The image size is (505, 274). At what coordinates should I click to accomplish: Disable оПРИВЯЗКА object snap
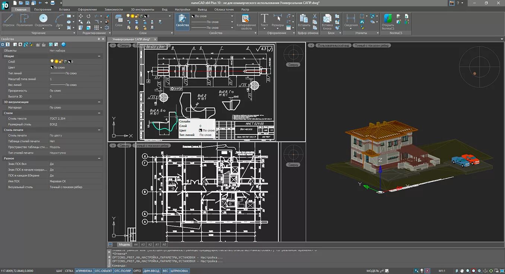[84, 271]
